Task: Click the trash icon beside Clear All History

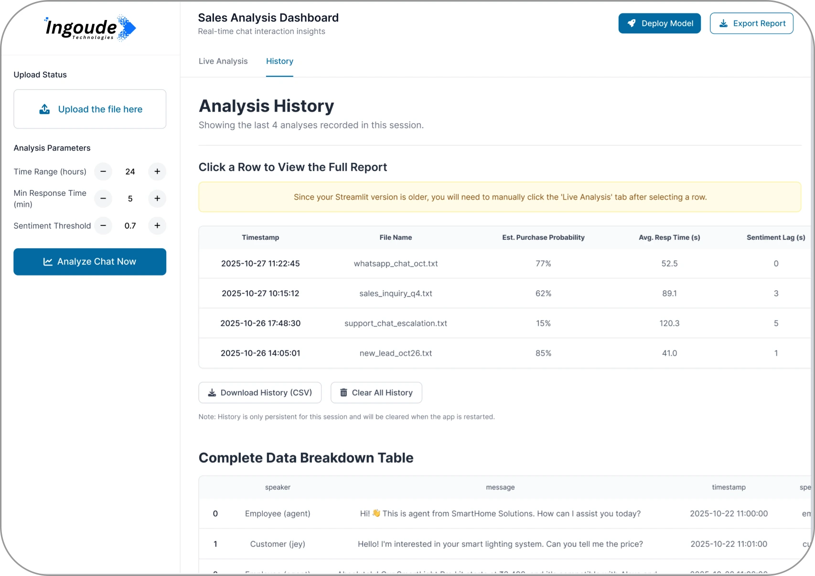Action: coord(344,393)
